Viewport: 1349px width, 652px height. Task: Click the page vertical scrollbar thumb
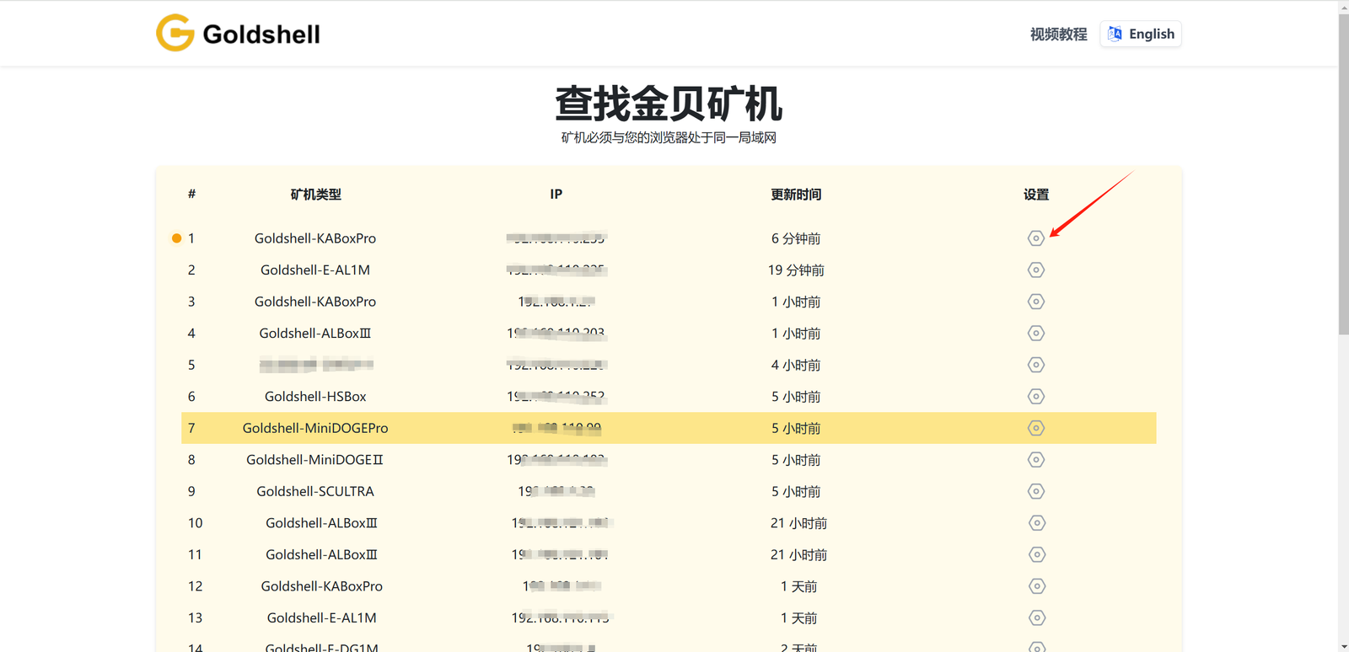point(1343,174)
